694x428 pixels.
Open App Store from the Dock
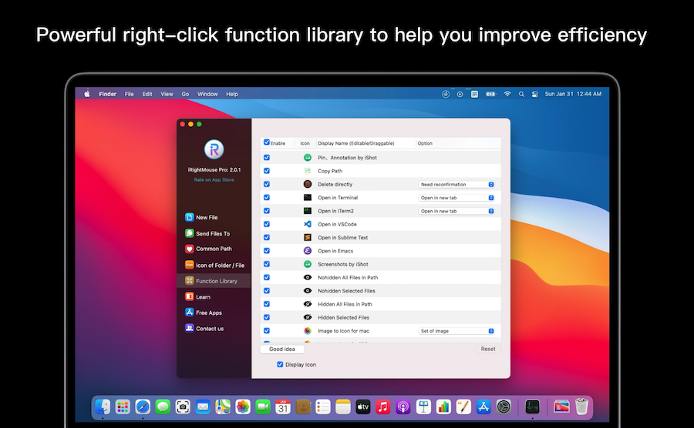tap(483, 406)
